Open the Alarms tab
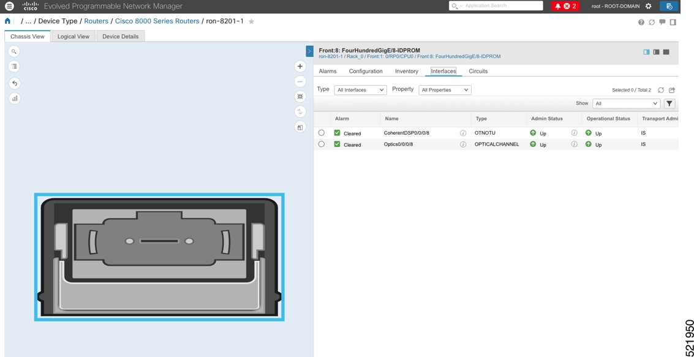This screenshot has height=357, width=694. (328, 71)
